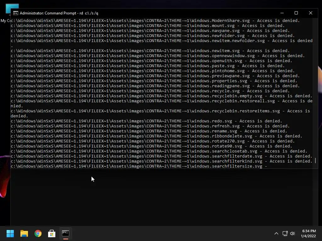Click the windows.rotate90.svg output line

pyautogui.click(x=151, y=146)
